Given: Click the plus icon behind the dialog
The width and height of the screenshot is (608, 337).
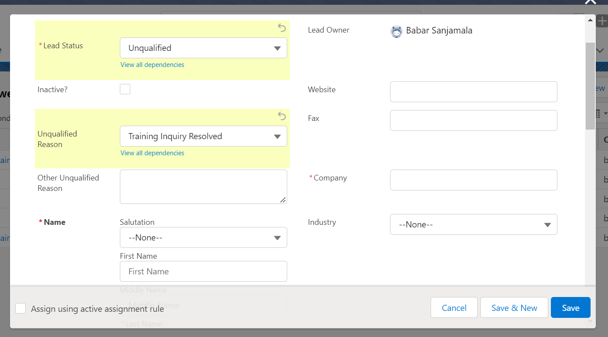Looking at the screenshot, I should (602, 21).
